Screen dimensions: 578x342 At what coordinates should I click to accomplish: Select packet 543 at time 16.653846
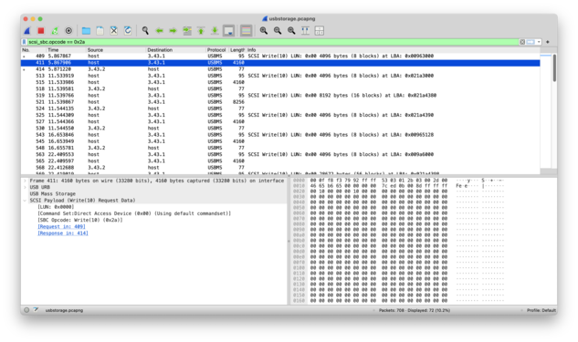coord(280,135)
